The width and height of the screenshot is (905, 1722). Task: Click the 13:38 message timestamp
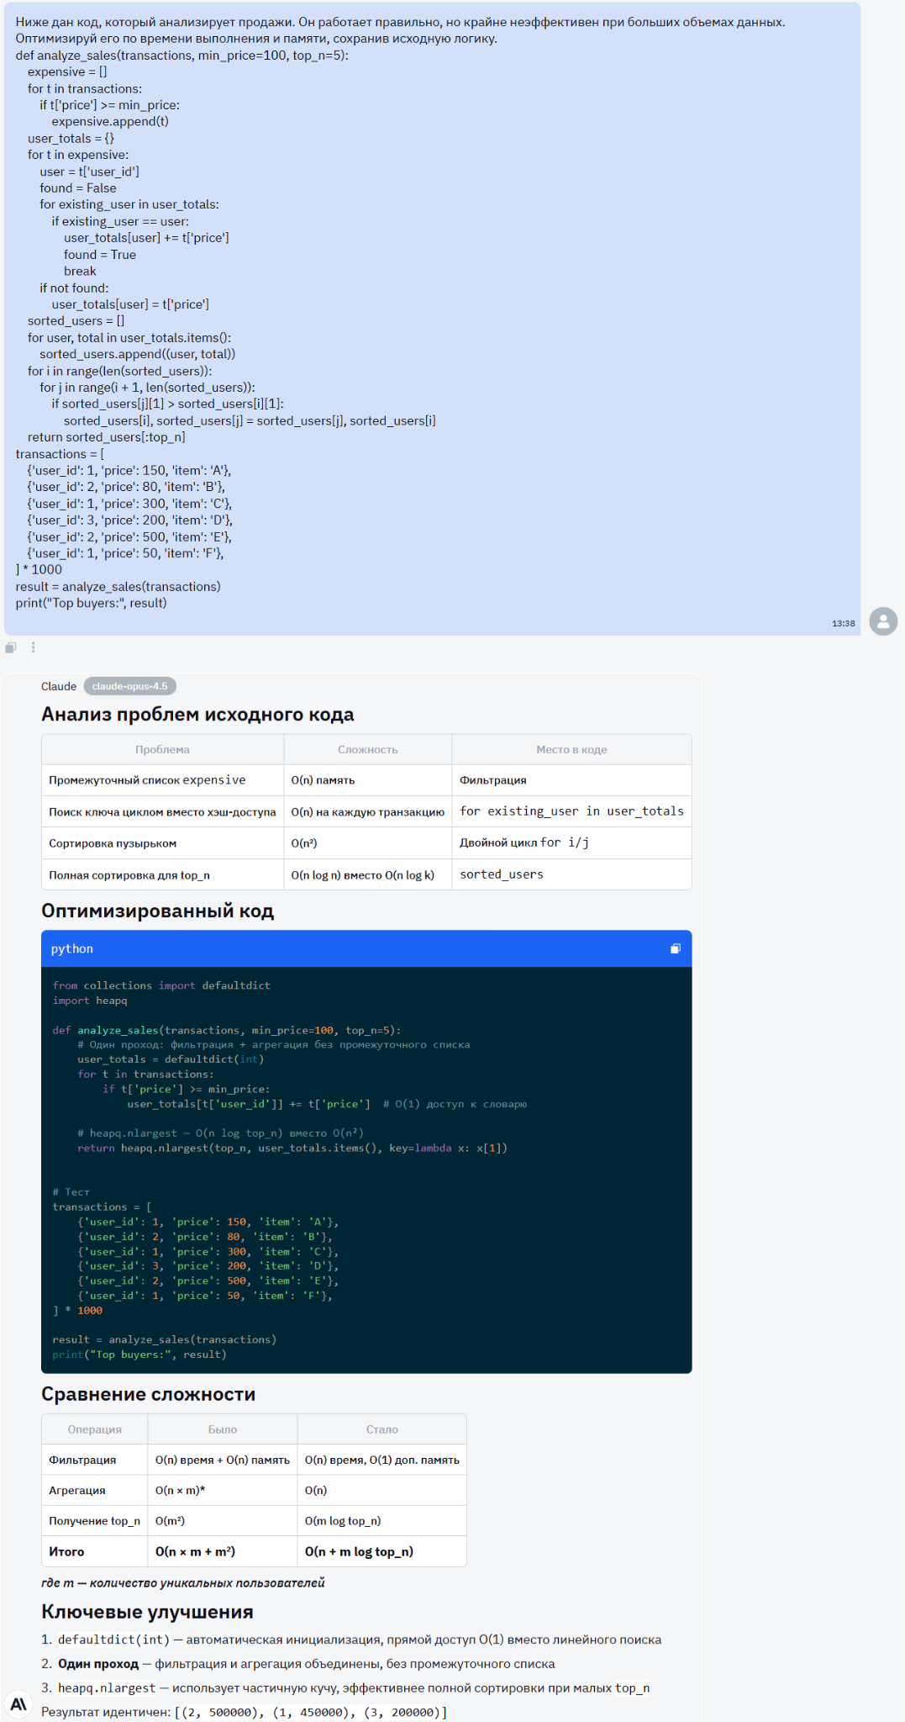click(x=843, y=623)
